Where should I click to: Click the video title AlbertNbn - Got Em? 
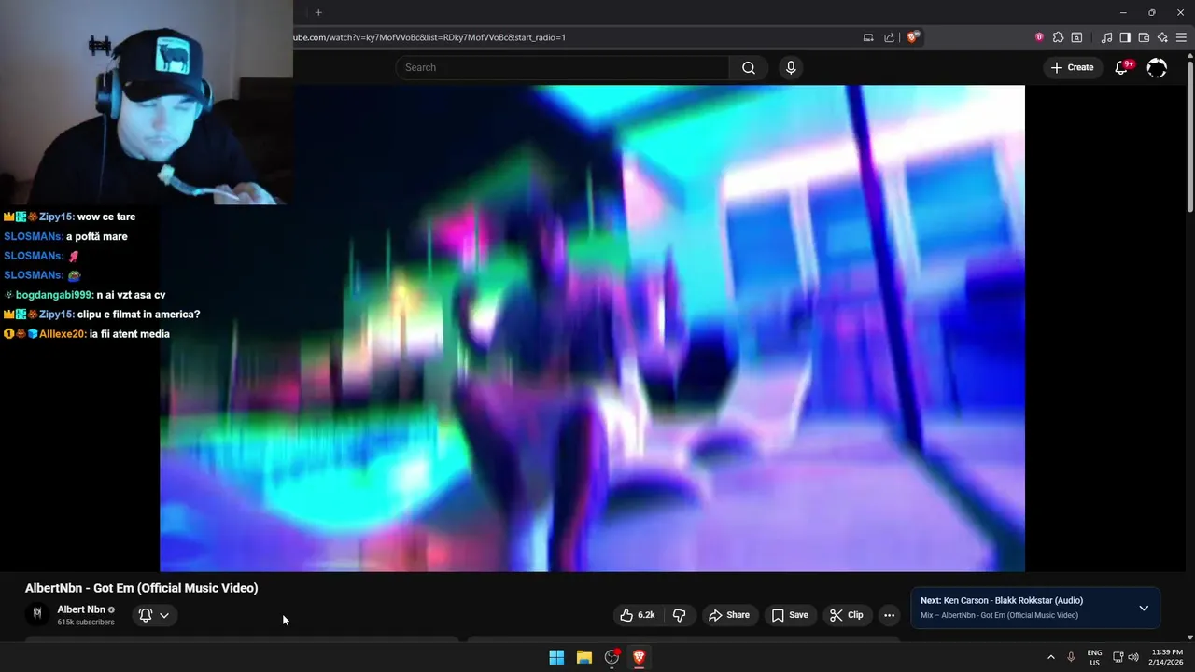[x=142, y=588]
